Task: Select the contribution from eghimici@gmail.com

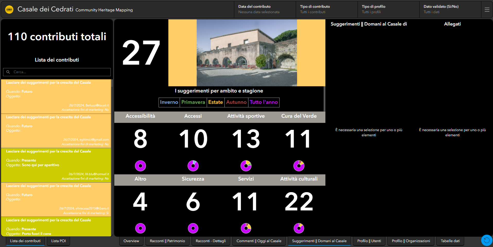Action: 56,131
